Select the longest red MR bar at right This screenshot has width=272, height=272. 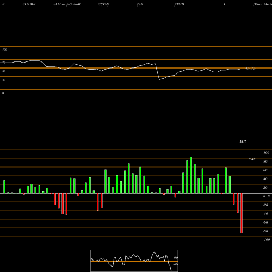(242, 213)
